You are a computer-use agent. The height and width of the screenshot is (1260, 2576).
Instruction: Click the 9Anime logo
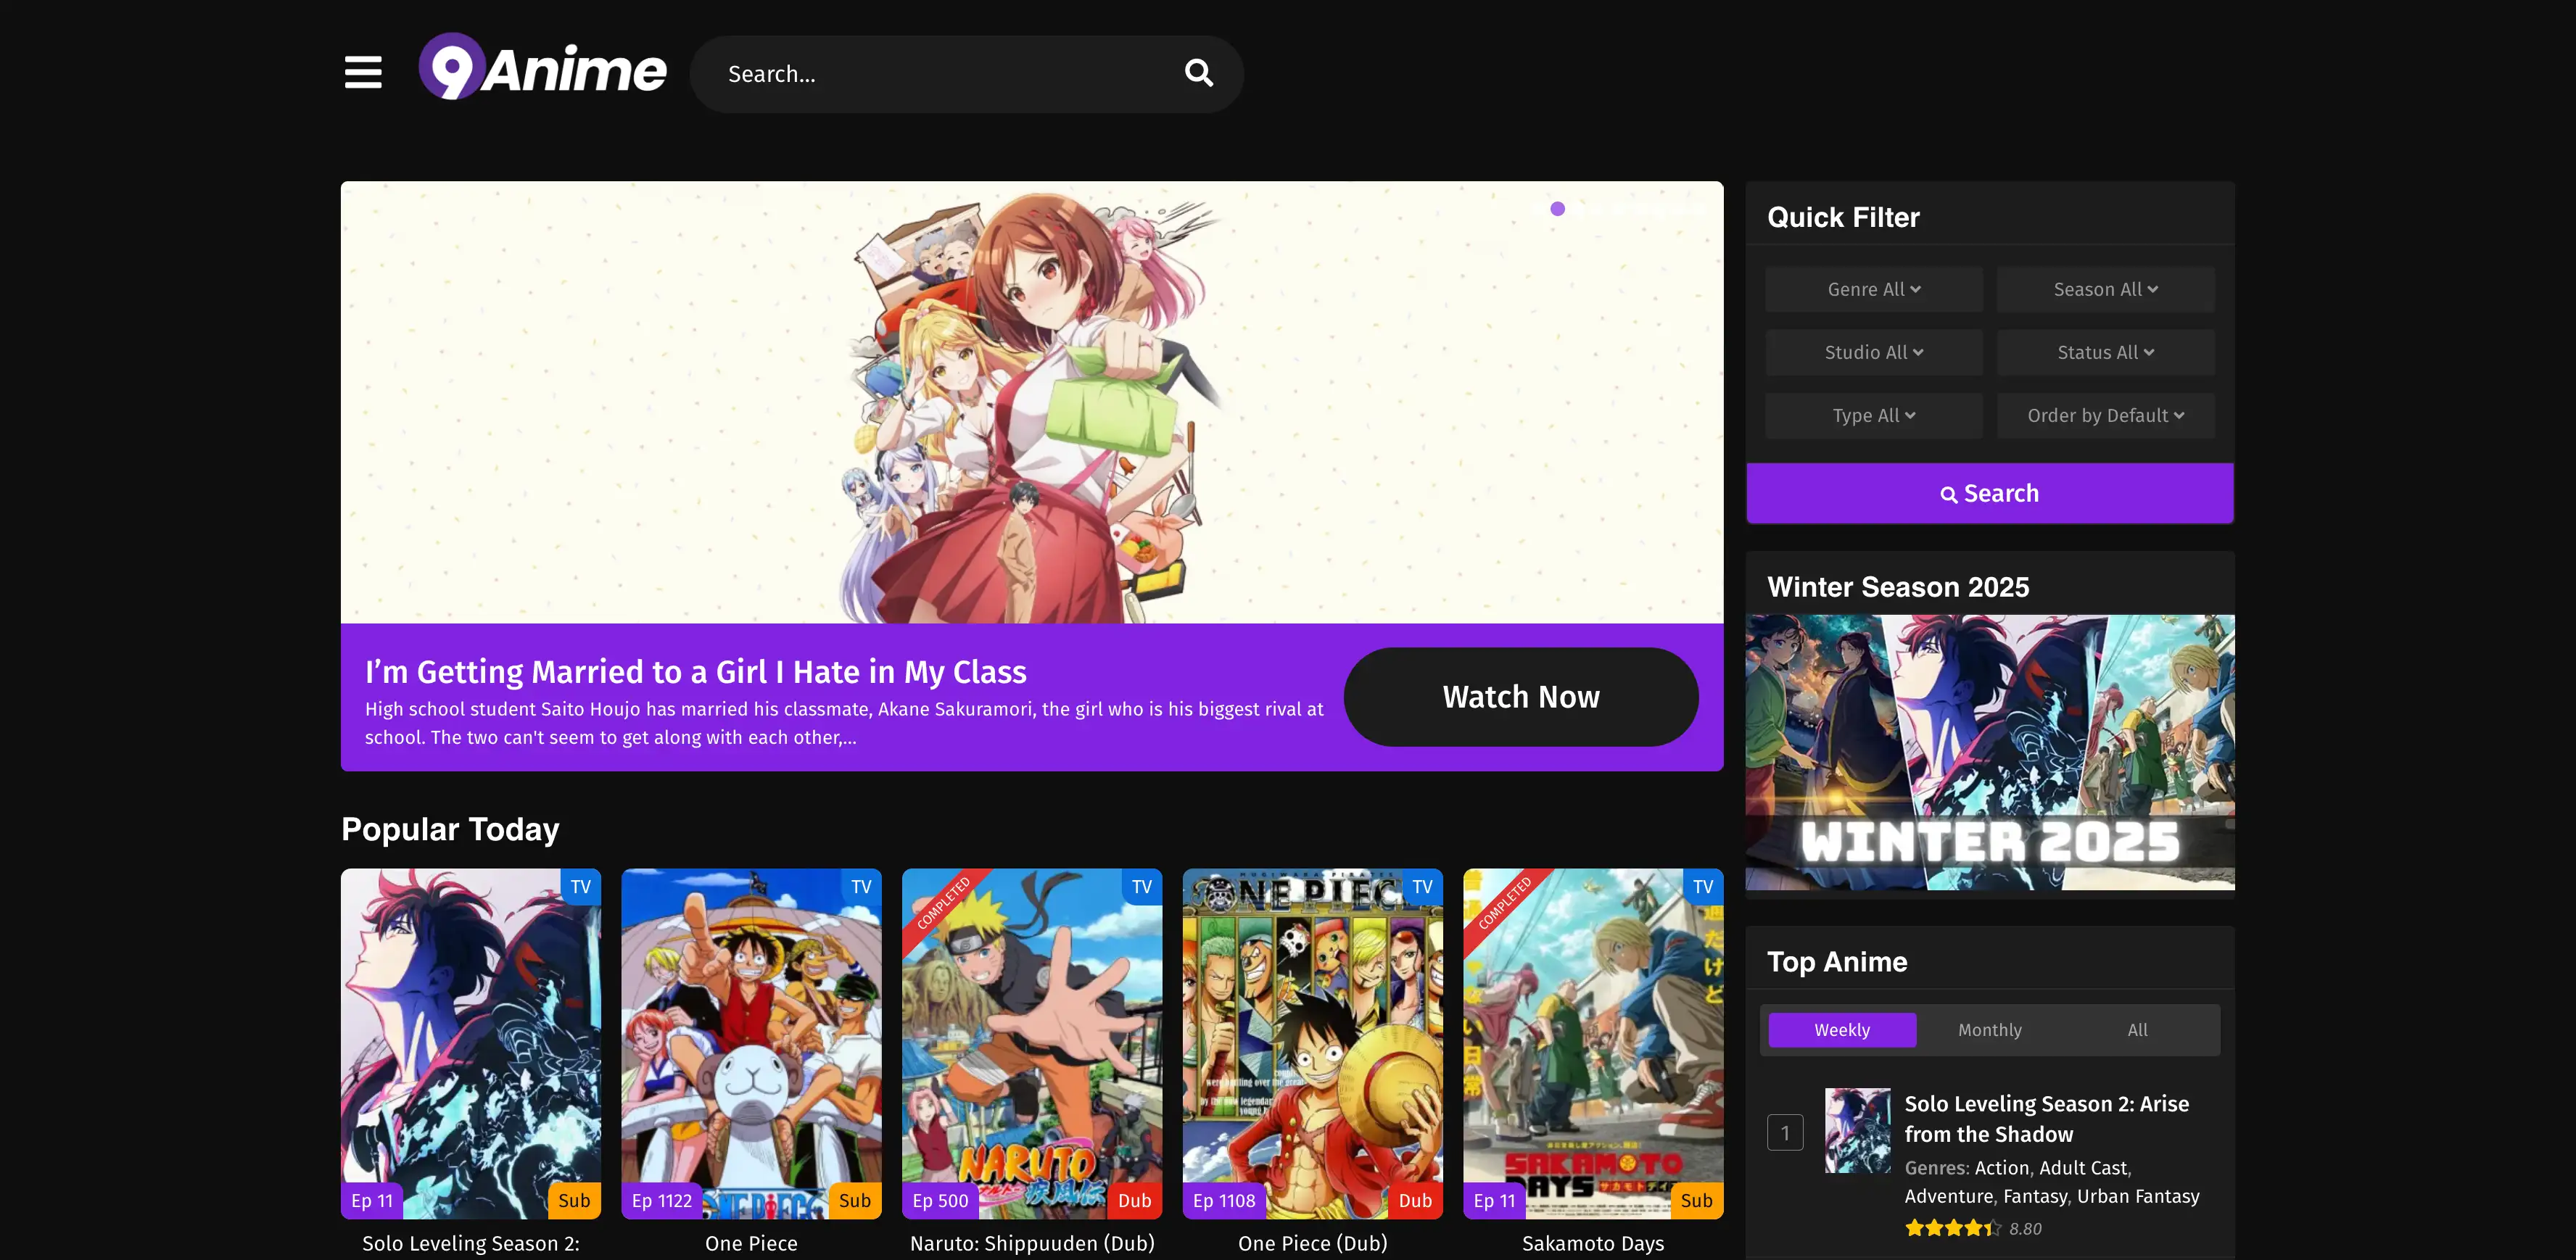click(542, 67)
